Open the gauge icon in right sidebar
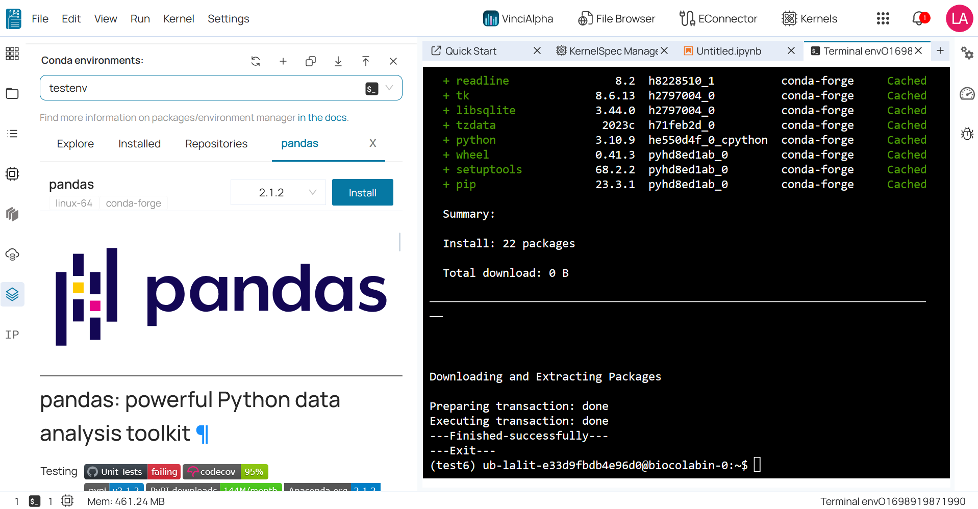 click(x=967, y=94)
